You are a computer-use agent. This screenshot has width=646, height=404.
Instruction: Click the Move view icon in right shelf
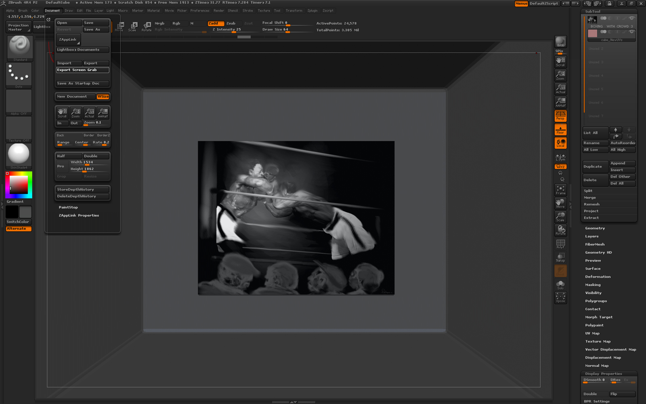pyautogui.click(x=560, y=203)
